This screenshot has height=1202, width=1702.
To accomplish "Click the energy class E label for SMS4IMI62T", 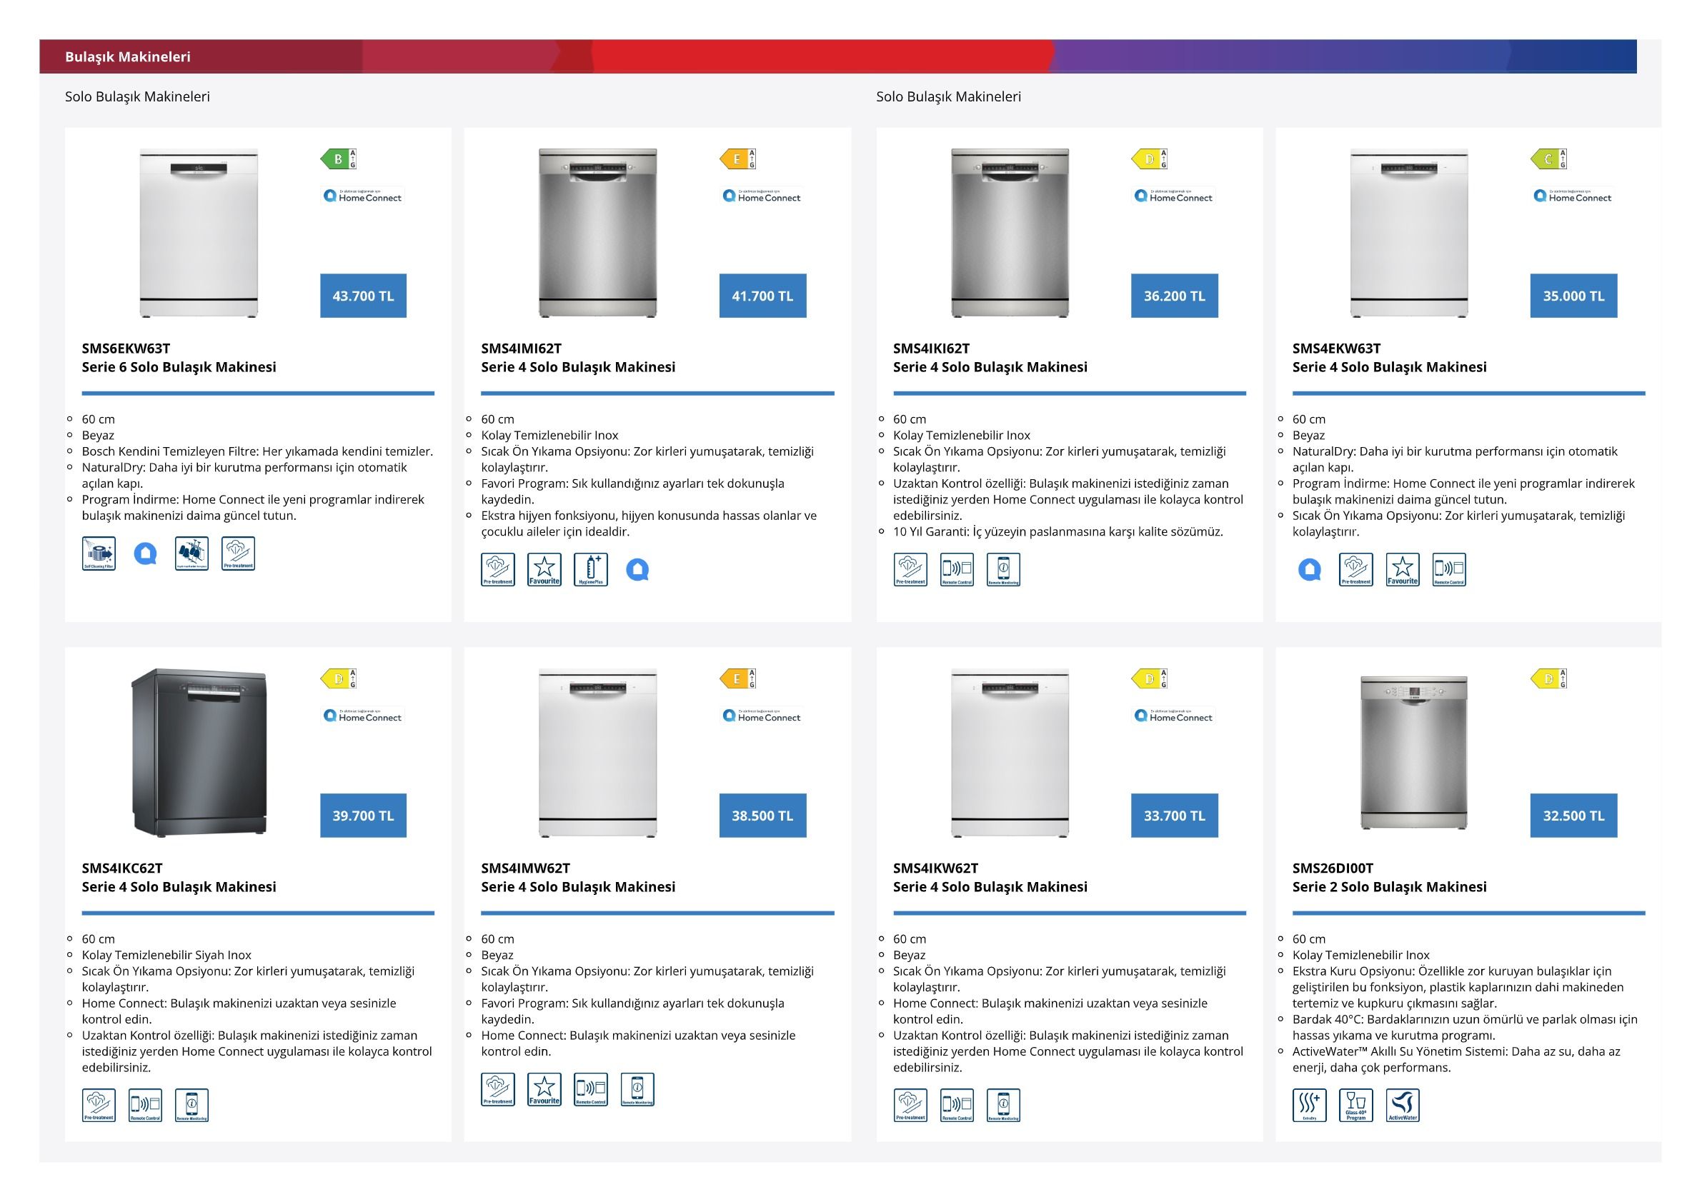I will pyautogui.click(x=737, y=159).
